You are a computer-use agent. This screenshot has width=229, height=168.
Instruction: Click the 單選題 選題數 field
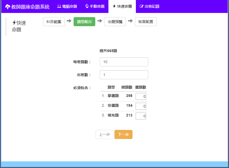coord(141,96)
